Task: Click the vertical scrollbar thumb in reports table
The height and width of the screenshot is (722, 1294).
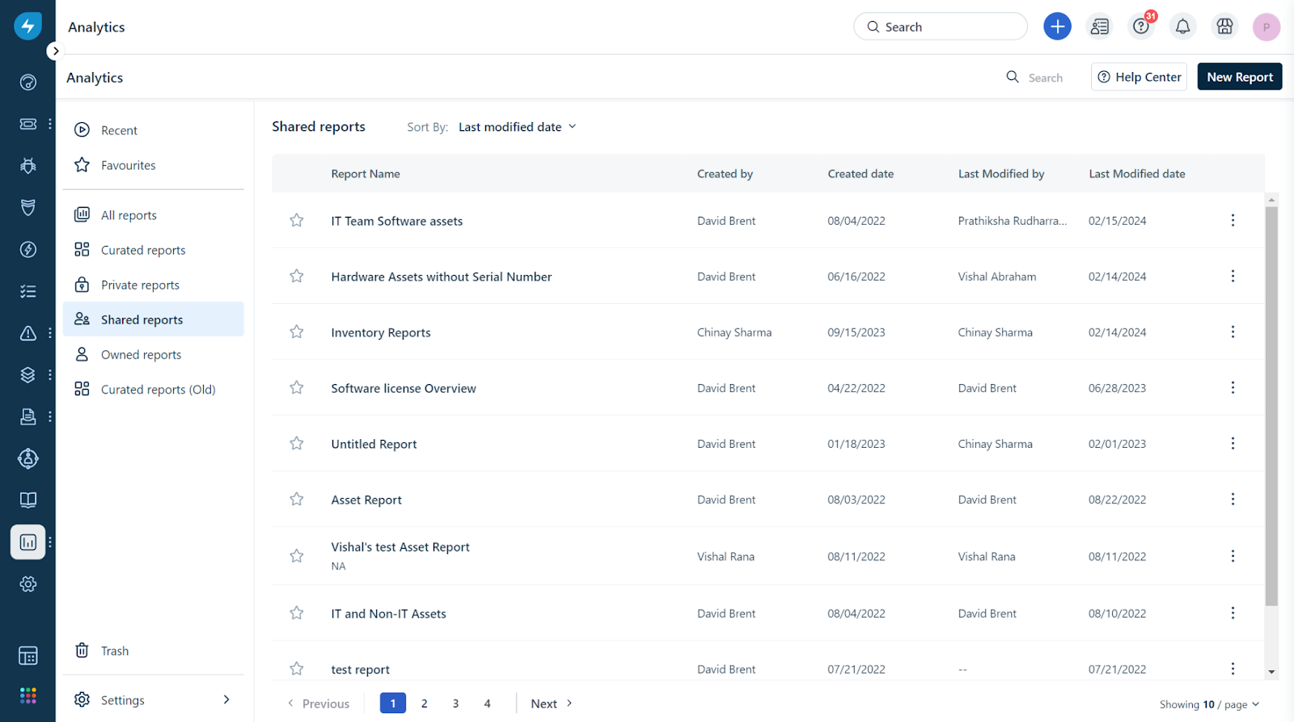Action: (1271, 406)
